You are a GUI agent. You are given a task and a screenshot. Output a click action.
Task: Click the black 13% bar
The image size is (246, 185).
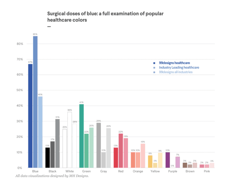coord(47,158)
